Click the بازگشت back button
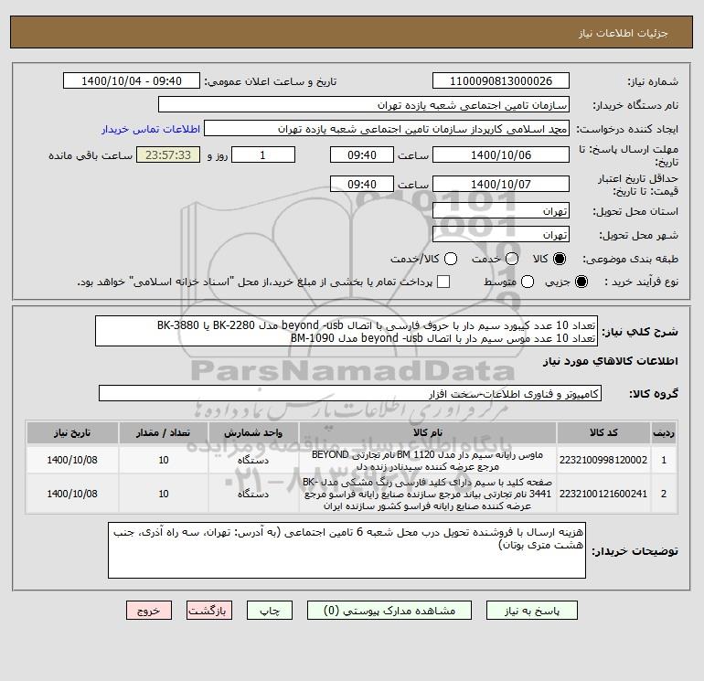Image resolution: width=704 pixels, height=681 pixels. [x=209, y=611]
